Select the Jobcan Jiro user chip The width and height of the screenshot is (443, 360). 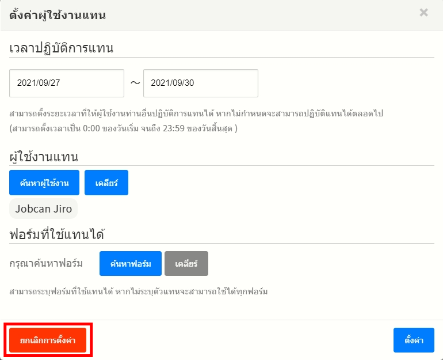coord(43,209)
